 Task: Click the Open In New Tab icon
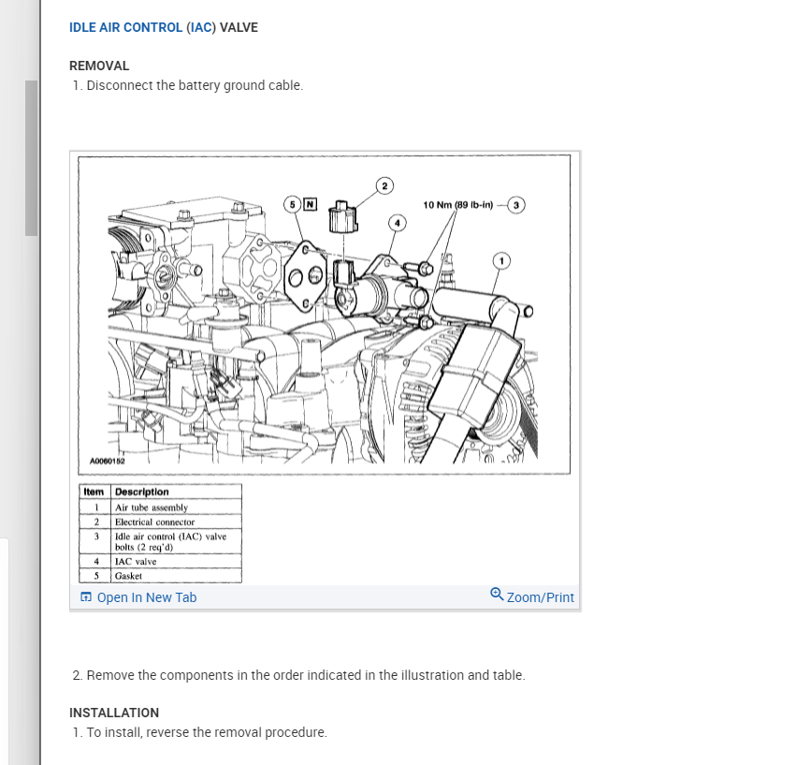point(86,596)
